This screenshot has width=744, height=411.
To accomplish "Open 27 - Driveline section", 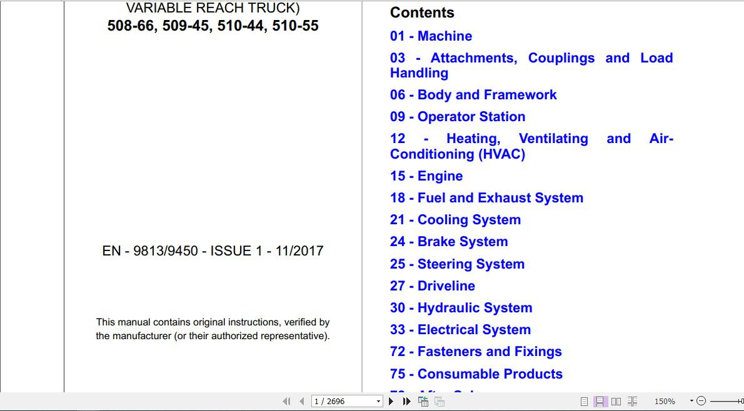I will click(432, 286).
